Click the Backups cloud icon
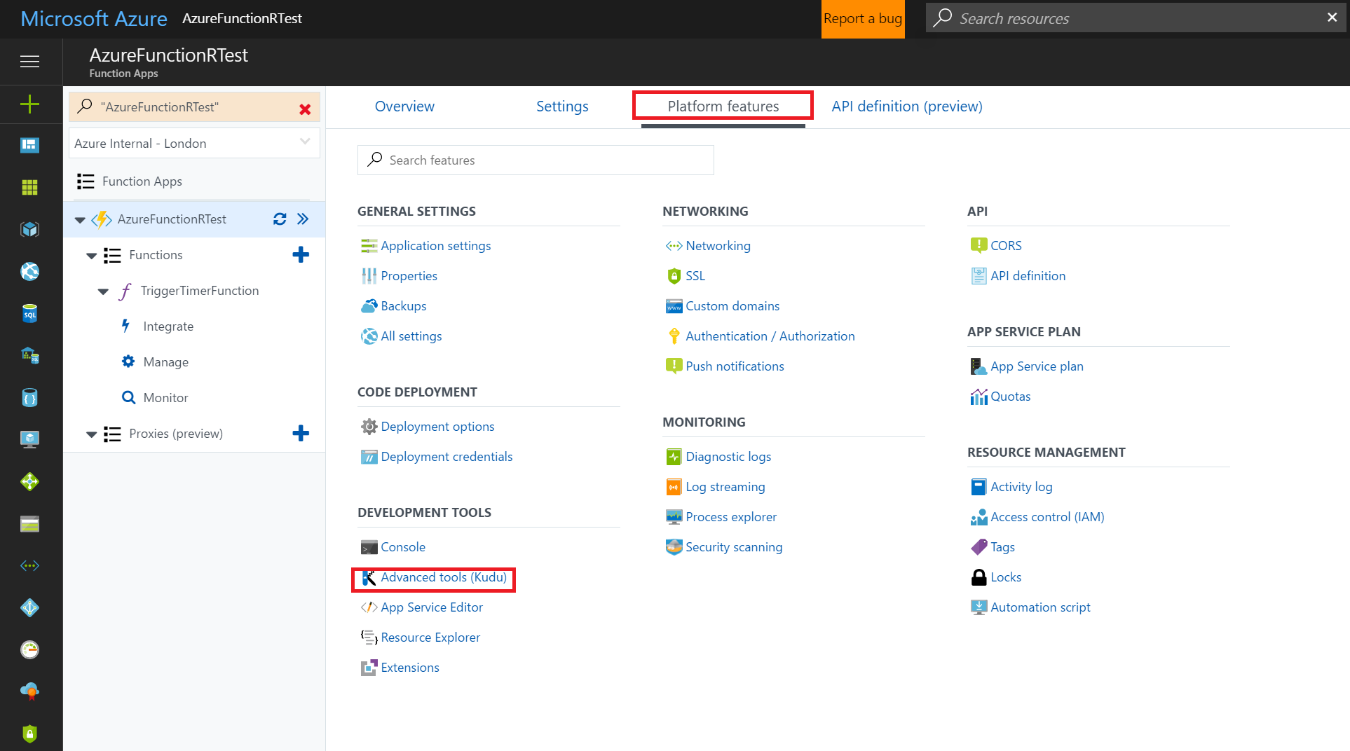Screen dimensions: 1350x751 click(x=369, y=306)
